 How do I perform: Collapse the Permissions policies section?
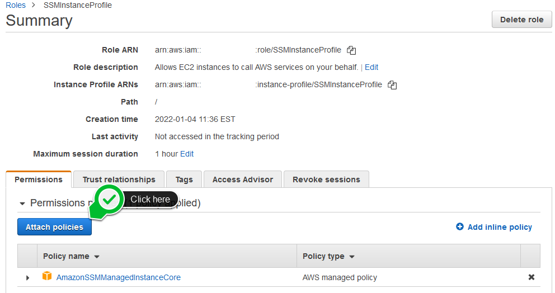pyautogui.click(x=22, y=204)
